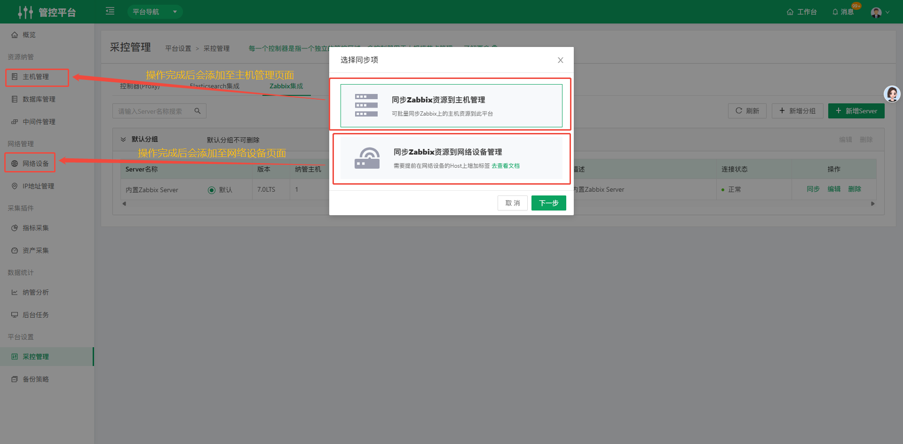The image size is (903, 444).
Task: Click the 数据库管理 icon
Action: (x=15, y=99)
